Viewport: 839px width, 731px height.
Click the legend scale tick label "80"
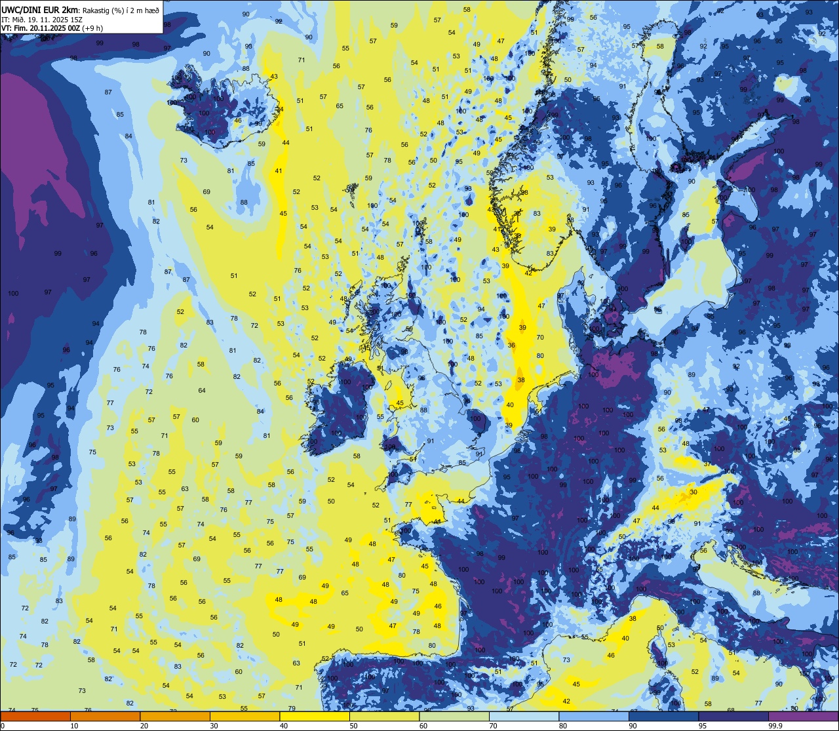coord(563,726)
